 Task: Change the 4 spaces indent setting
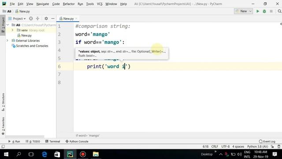pos(238,147)
